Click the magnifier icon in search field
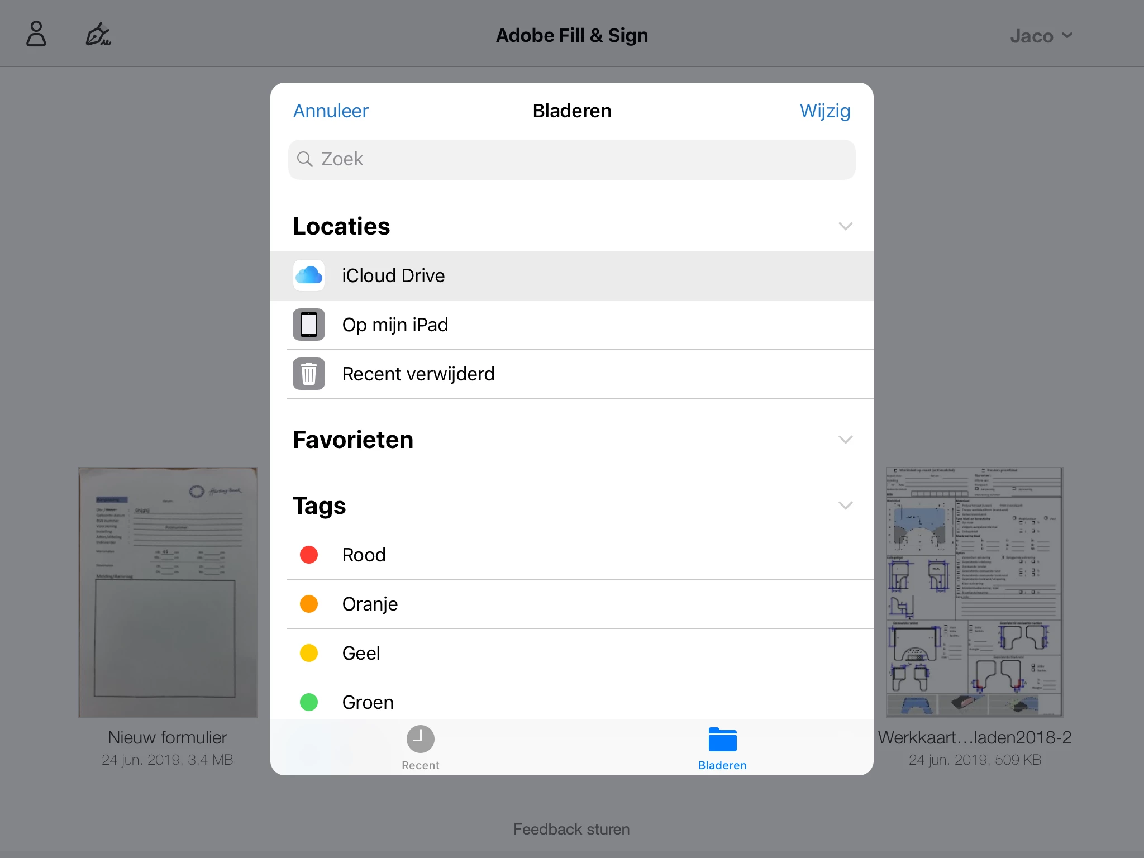The width and height of the screenshot is (1144, 858). (x=304, y=159)
